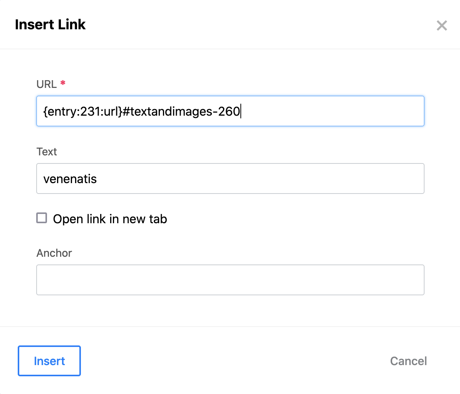Click the empty Anchor input field
Viewport: 460px width, 394px height.
(230, 280)
